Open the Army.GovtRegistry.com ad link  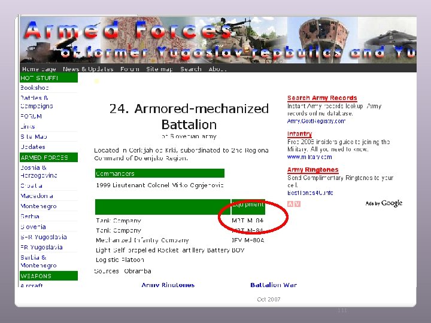coord(316,121)
